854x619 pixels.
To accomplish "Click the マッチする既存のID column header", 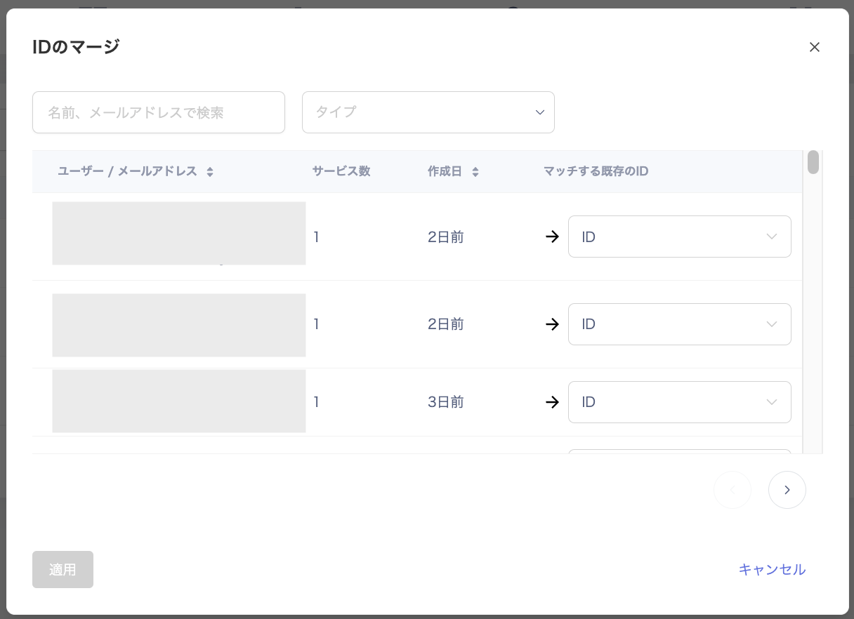I will pyautogui.click(x=596, y=171).
